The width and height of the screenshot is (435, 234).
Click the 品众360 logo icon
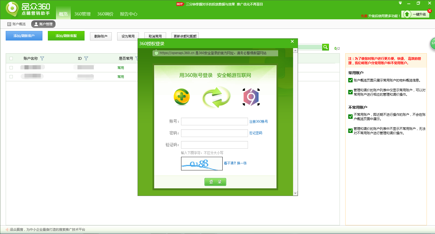(12, 9)
